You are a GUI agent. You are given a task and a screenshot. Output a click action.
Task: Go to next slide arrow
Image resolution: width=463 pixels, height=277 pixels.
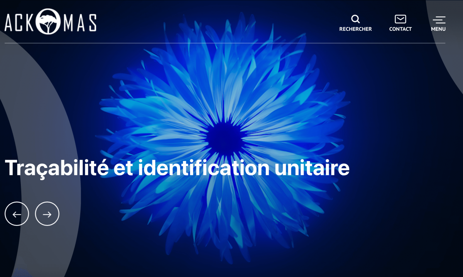pyautogui.click(x=47, y=214)
